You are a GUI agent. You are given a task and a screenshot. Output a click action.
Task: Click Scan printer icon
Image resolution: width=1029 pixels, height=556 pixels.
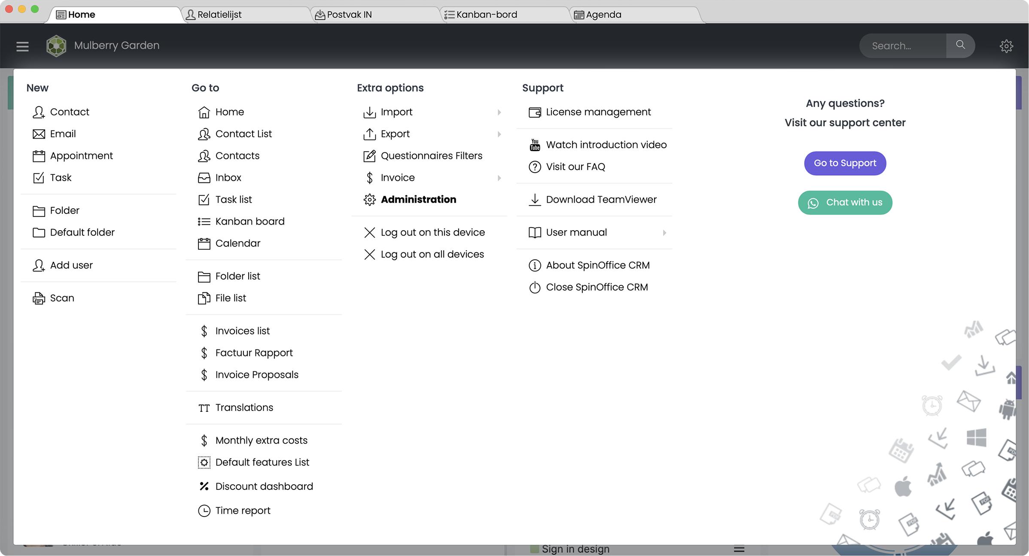pyautogui.click(x=39, y=298)
